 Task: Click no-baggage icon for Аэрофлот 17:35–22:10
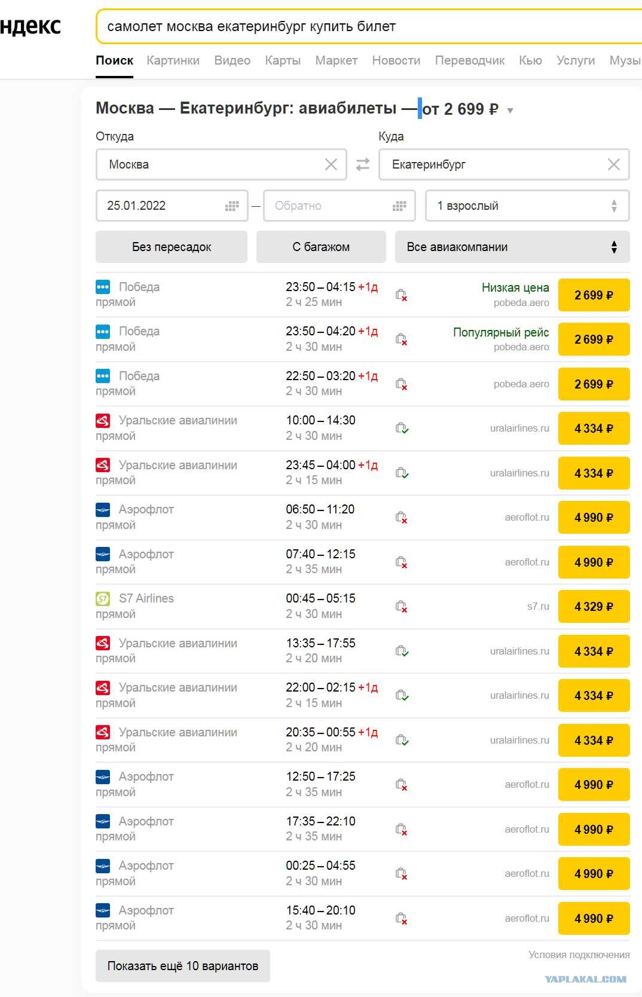(x=402, y=829)
